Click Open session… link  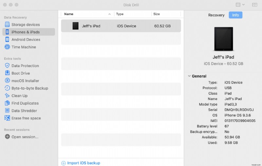pos(25,137)
